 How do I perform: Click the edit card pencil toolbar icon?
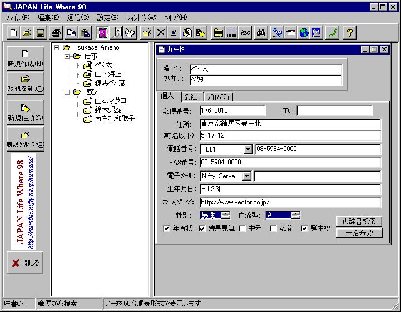coord(187,33)
